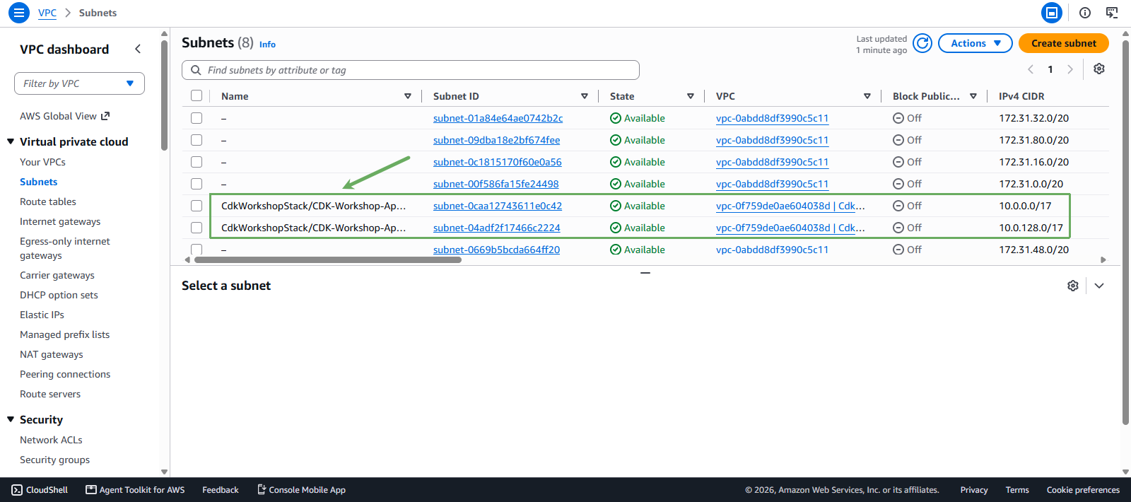This screenshot has width=1131, height=502.
Task: Select checkbox for subnet-0c1815170f60e0a56
Action: point(197,162)
